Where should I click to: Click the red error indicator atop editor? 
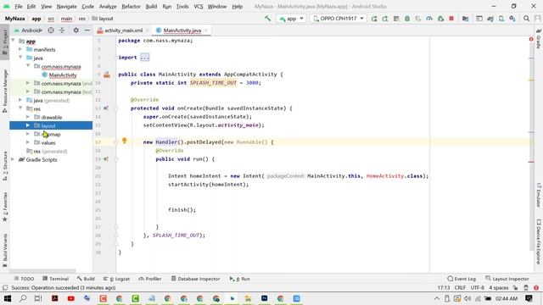coord(531,40)
